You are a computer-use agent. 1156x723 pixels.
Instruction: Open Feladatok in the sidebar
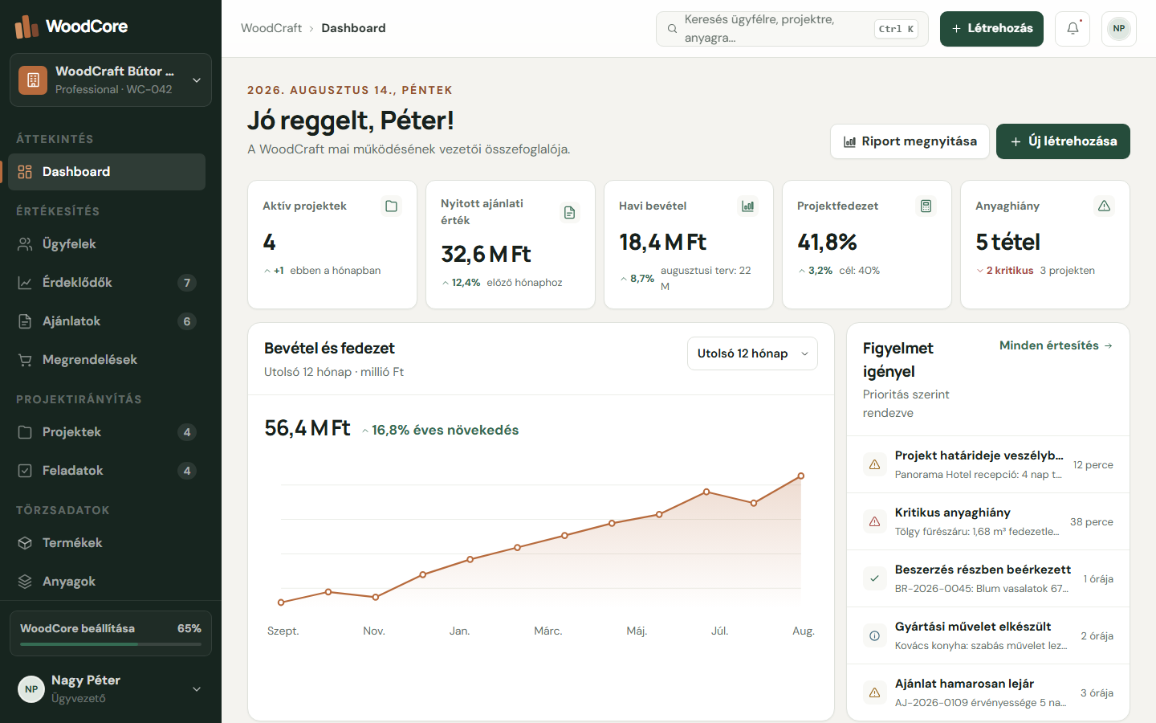click(x=107, y=471)
